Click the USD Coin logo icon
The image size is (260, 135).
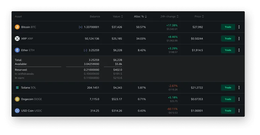coord(17,111)
